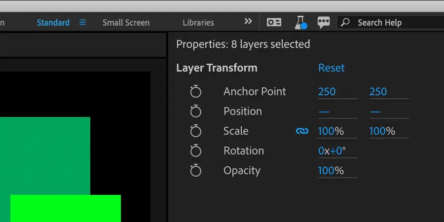Click the Anchor Point X value 250
This screenshot has height=222, width=444.
(x=327, y=92)
